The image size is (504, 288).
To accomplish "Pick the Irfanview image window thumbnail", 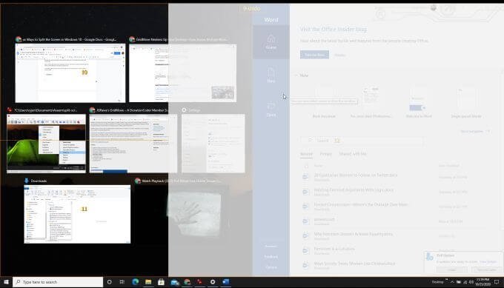I will (x=46, y=143).
